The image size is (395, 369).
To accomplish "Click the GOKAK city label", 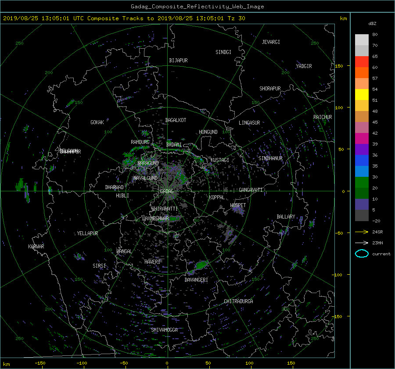I will pyautogui.click(x=97, y=122).
